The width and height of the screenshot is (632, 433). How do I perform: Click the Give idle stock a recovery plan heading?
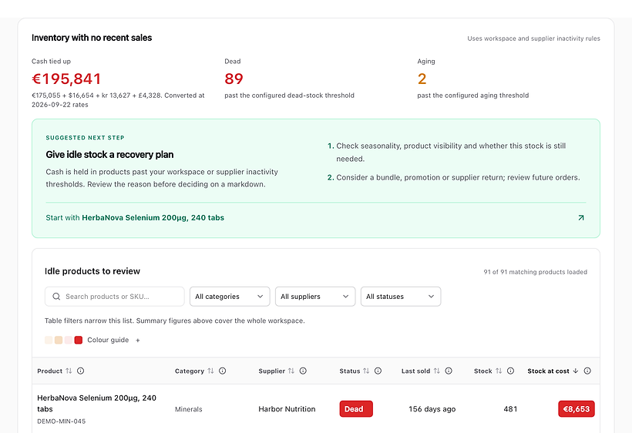[x=109, y=155]
